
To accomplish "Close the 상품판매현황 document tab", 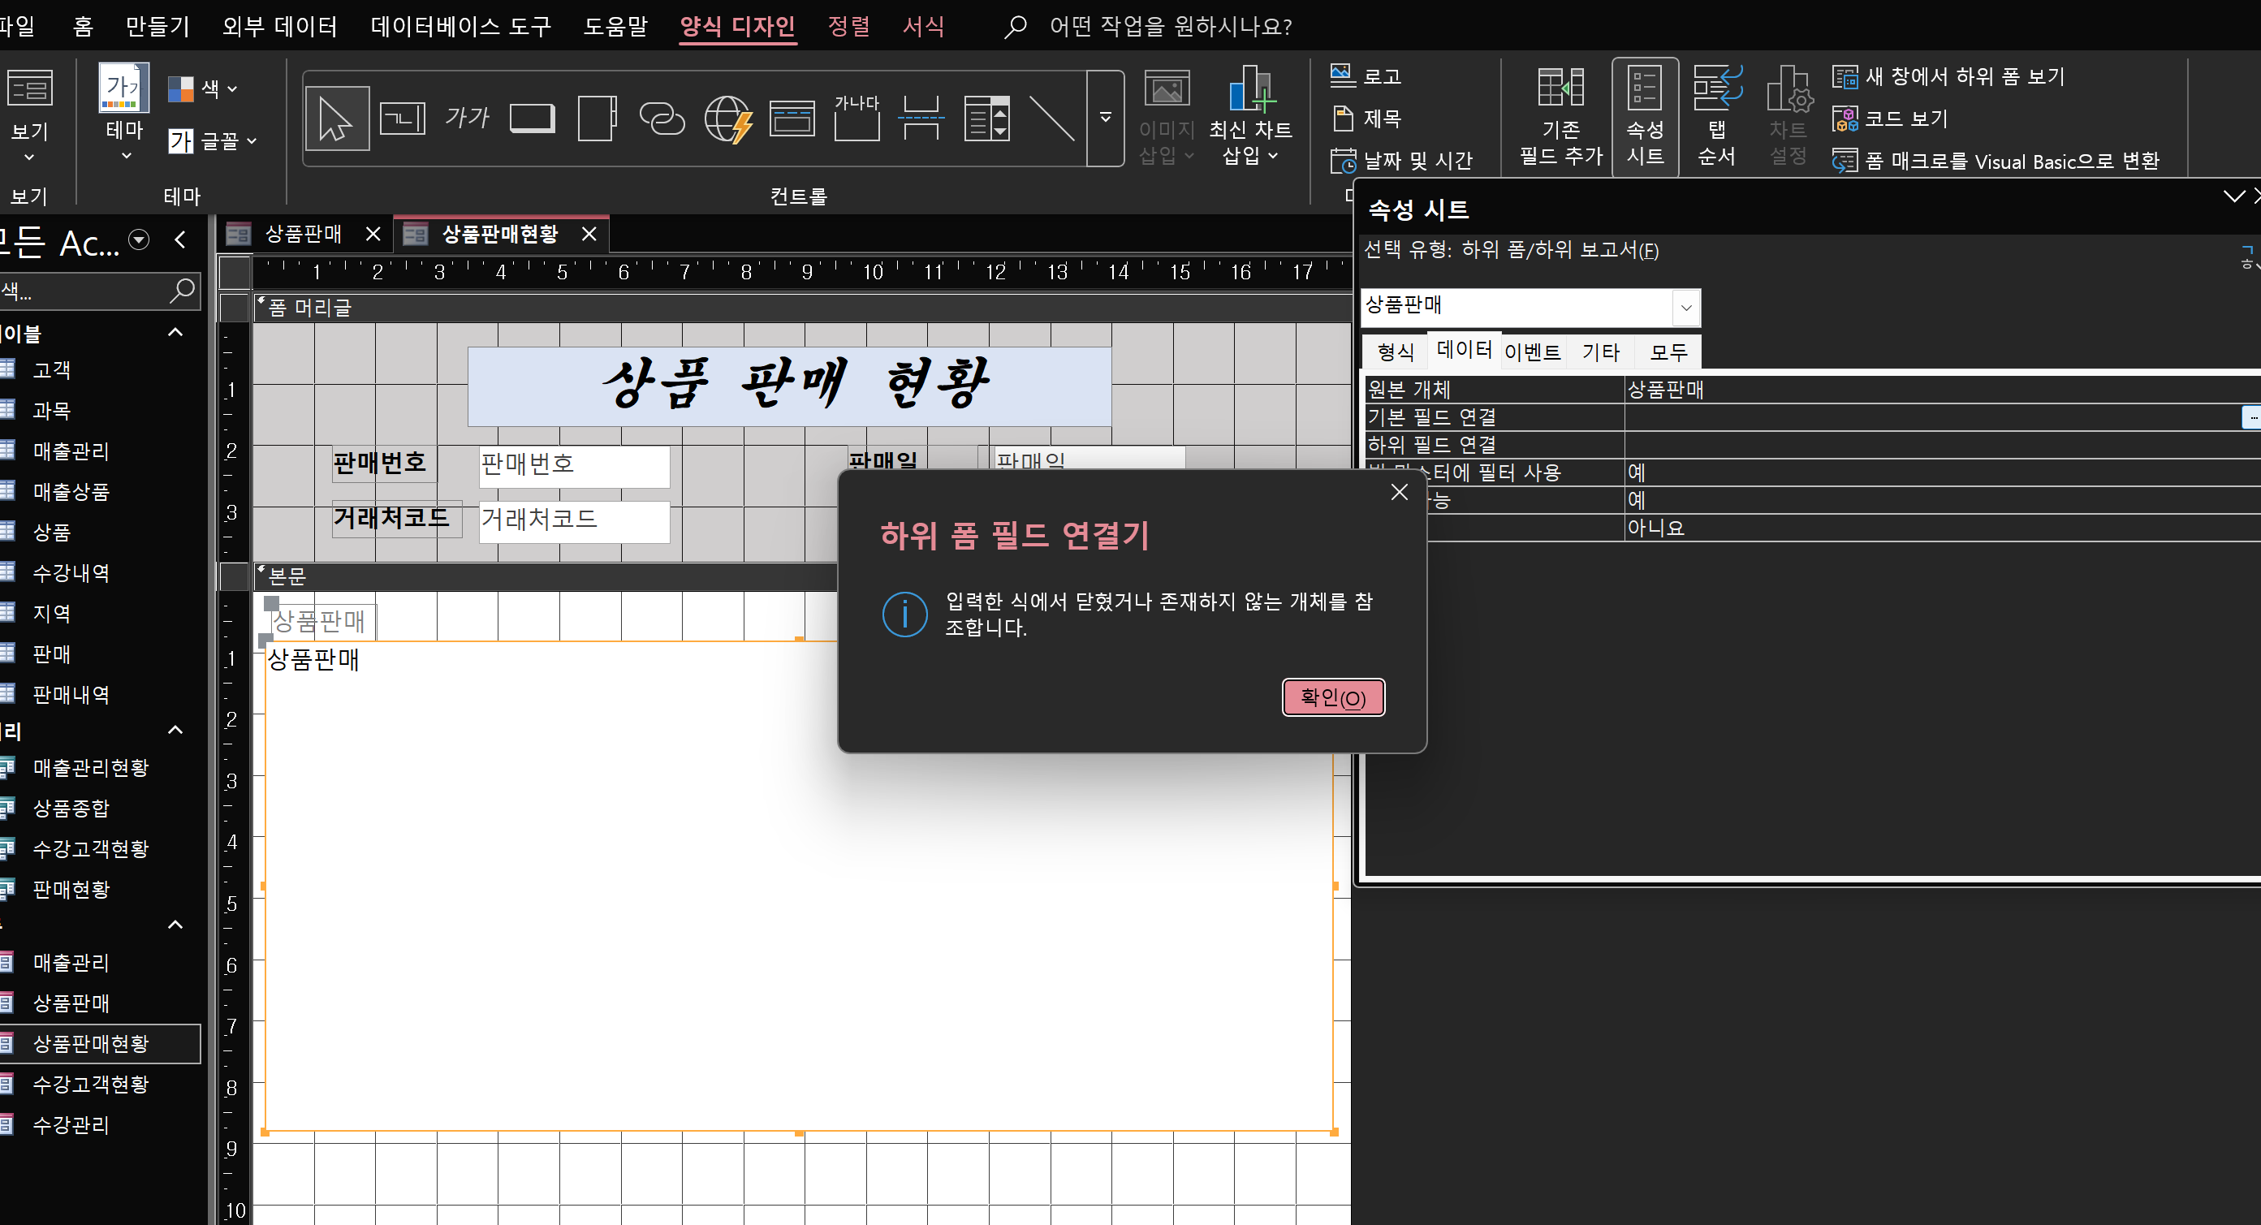I will click(589, 235).
